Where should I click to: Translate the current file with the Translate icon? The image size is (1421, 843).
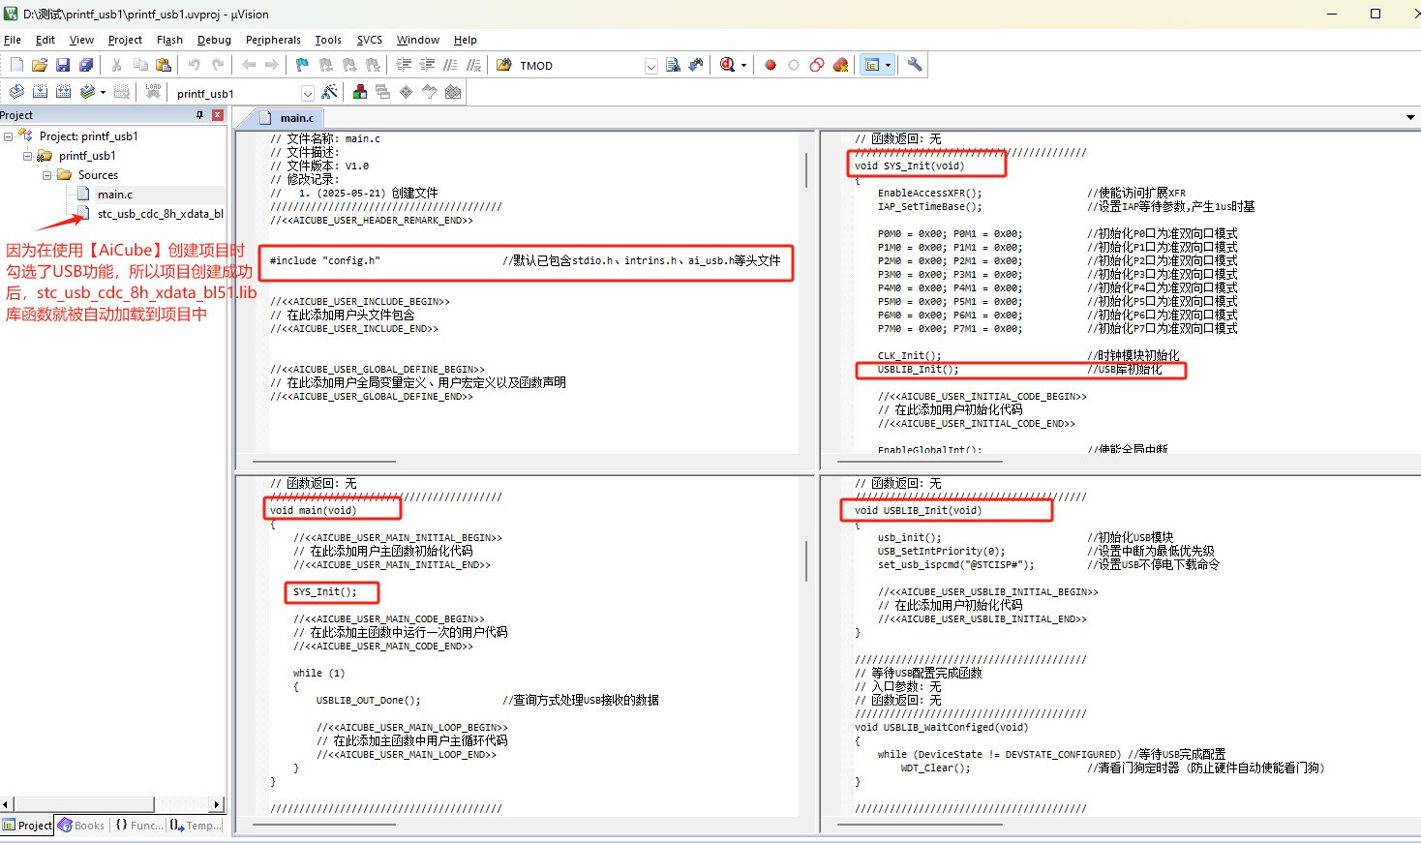pos(16,92)
